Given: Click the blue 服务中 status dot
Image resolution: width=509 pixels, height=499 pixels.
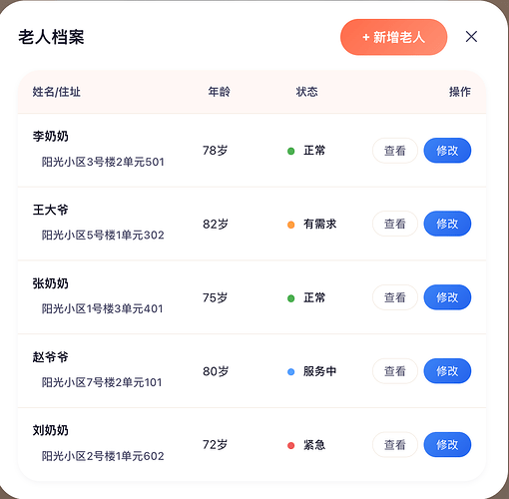Looking at the screenshot, I should (x=290, y=372).
